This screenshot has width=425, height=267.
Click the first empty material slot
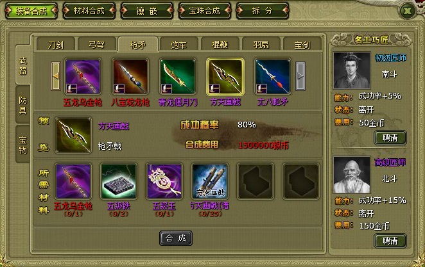pos(256,181)
